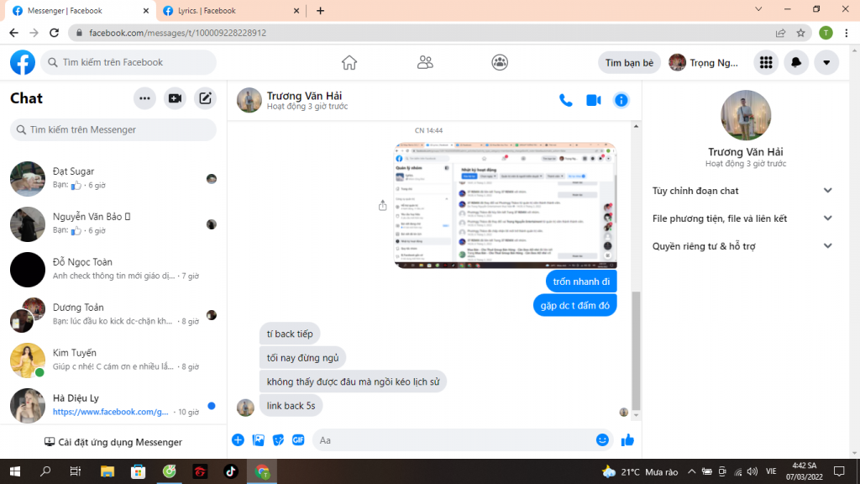Open the sticker picker
The image size is (860, 484).
(x=278, y=439)
